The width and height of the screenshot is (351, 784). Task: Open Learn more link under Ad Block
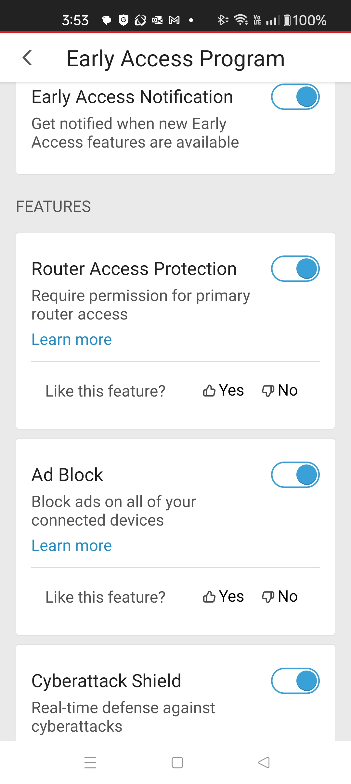71,546
